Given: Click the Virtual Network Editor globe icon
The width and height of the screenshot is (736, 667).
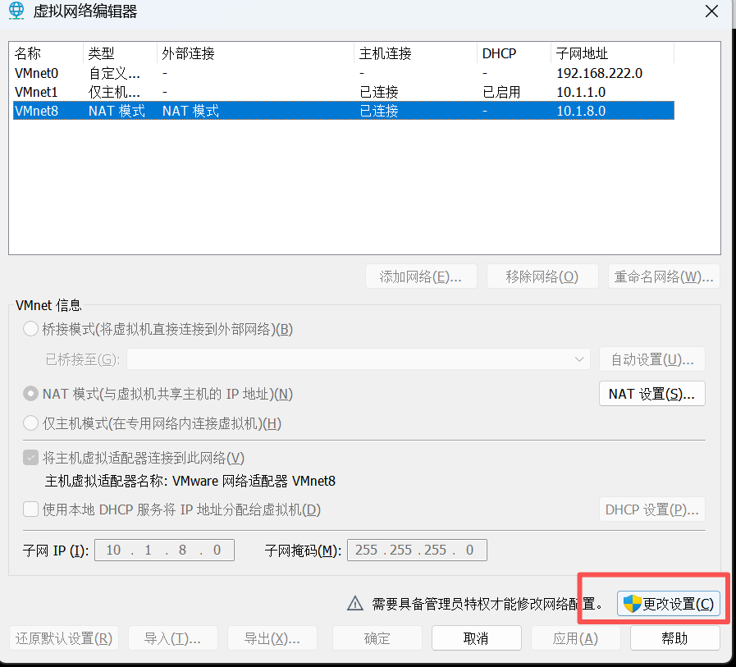Looking at the screenshot, I should click(x=16, y=11).
